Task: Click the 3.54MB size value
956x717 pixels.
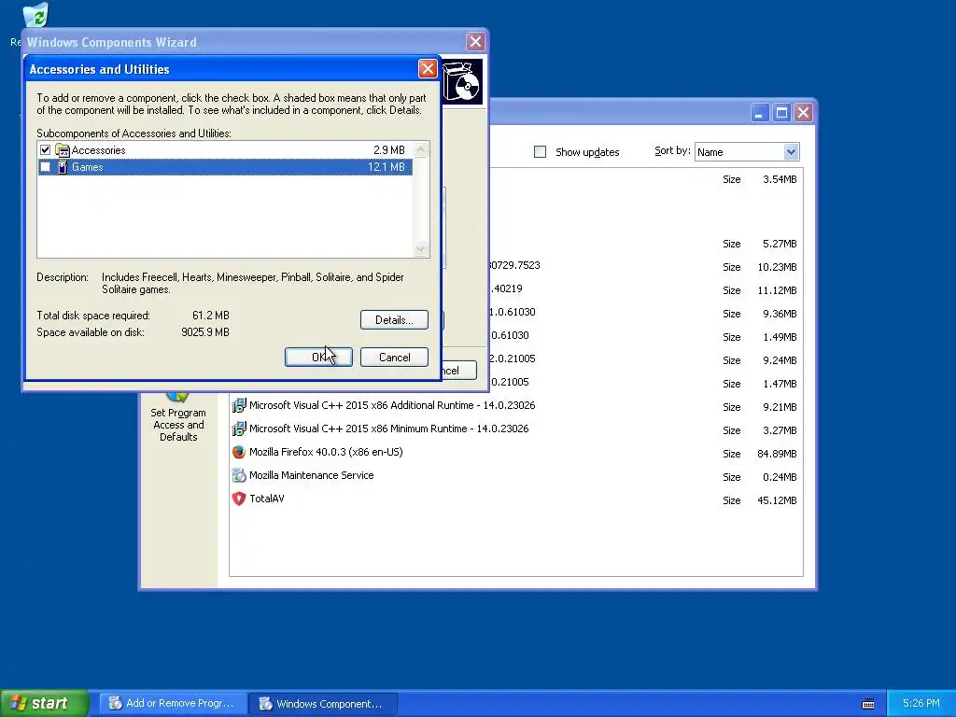Action: (x=780, y=179)
